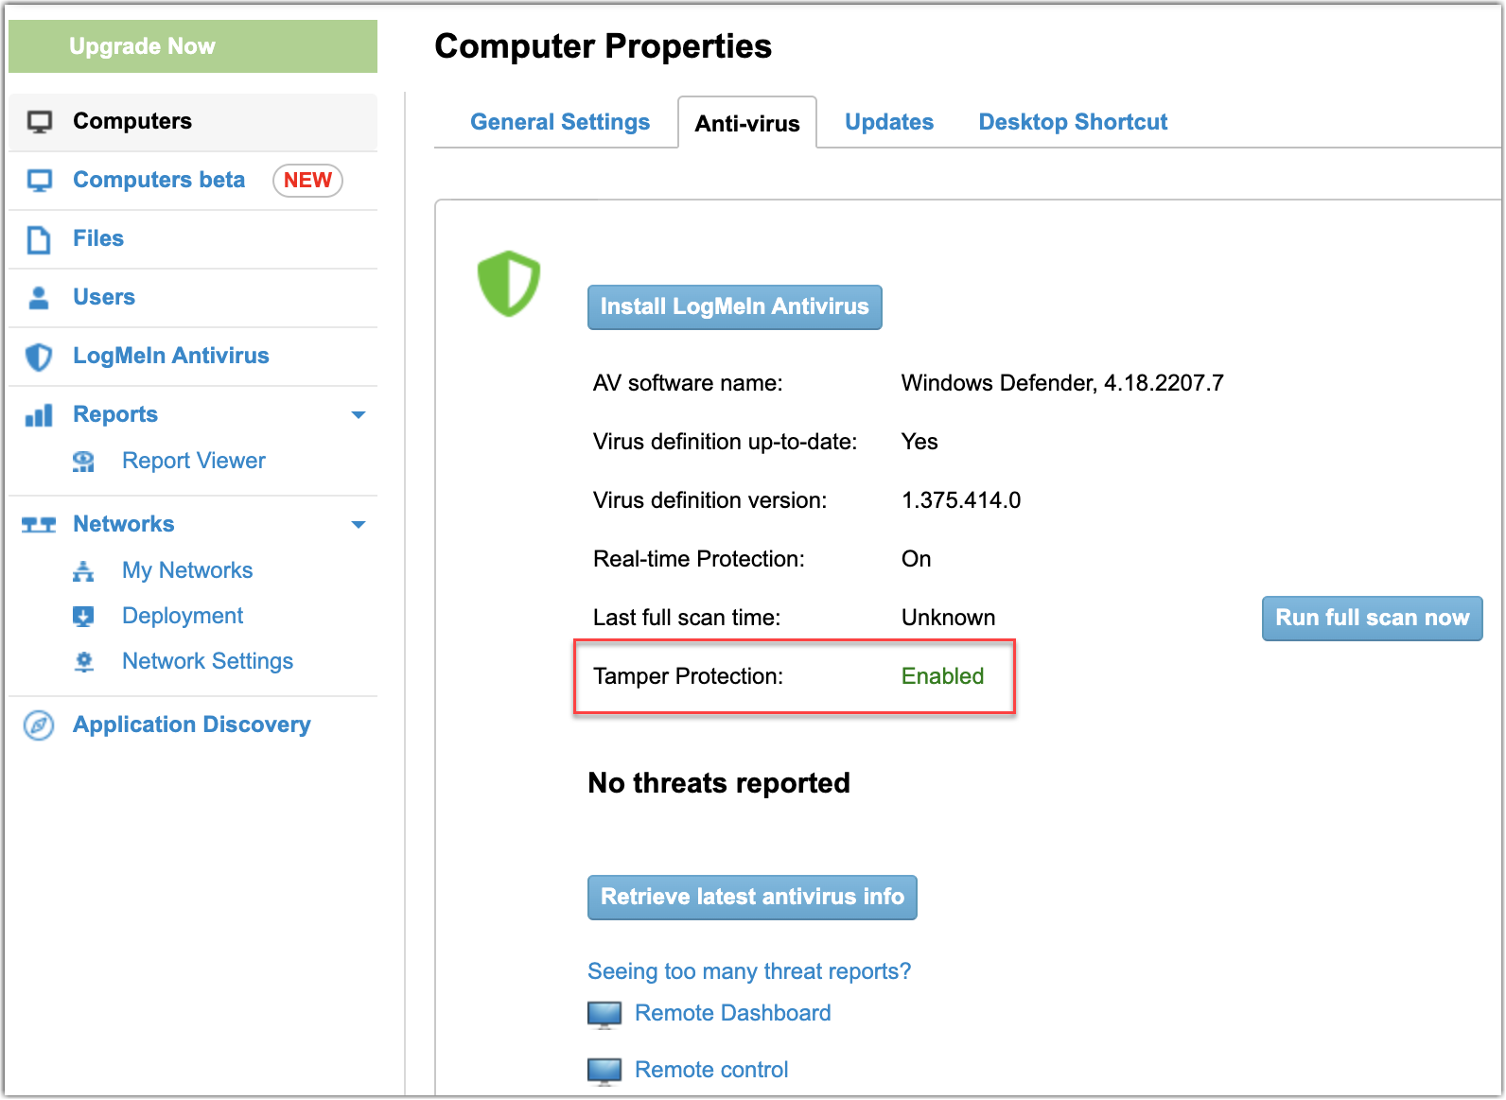Click the Remote Dashboard monitor icon
Screen dimensions: 1506x1100
(604, 1014)
